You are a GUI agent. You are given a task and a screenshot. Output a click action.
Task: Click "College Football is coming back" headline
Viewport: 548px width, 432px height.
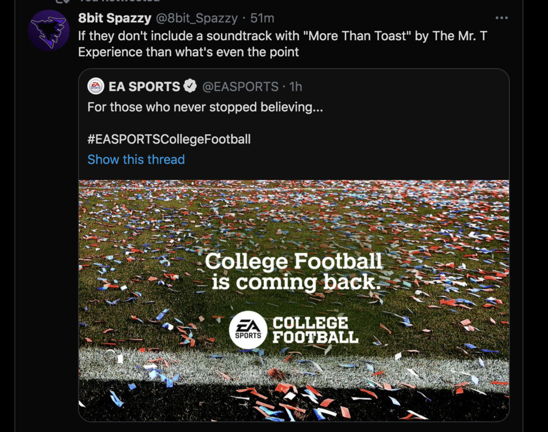pyautogui.click(x=294, y=272)
